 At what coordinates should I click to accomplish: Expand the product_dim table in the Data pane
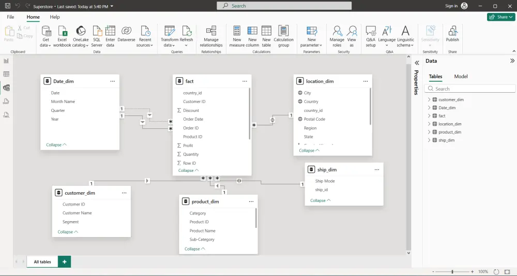click(x=429, y=132)
